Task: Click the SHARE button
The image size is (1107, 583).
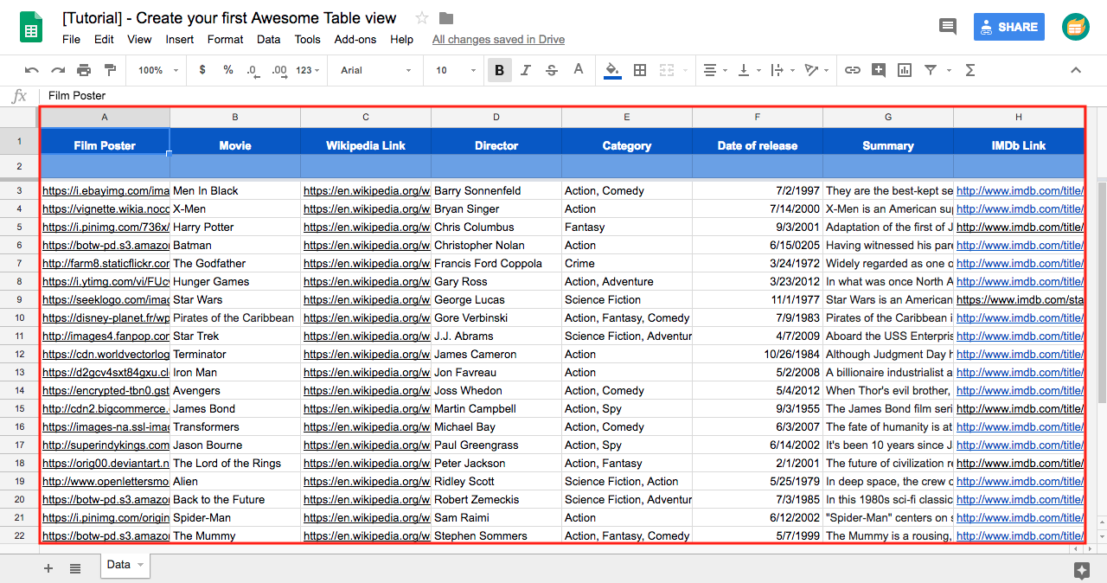Action: 1008,27
